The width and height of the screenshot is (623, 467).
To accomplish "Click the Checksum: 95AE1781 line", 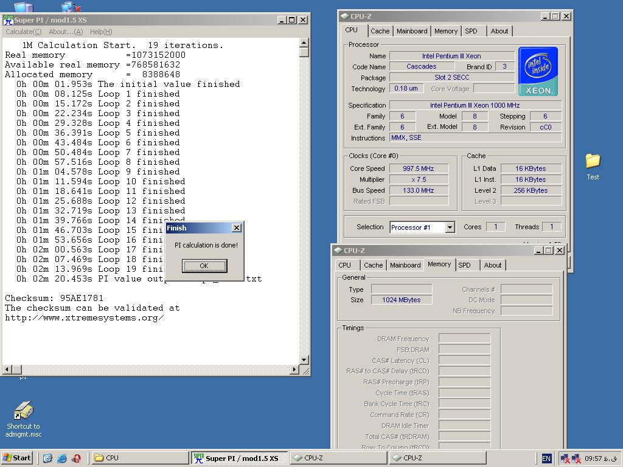I will (x=54, y=298).
